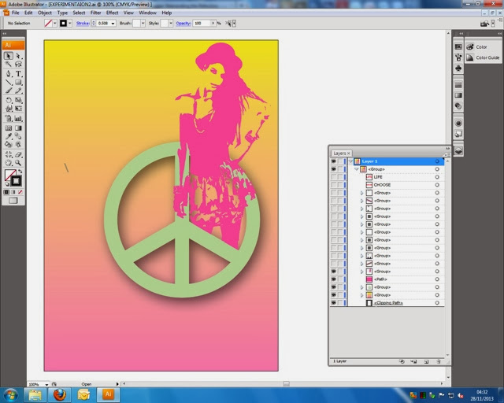Select the Mesh tool
Image resolution: width=504 pixels, height=403 pixels.
[9, 128]
